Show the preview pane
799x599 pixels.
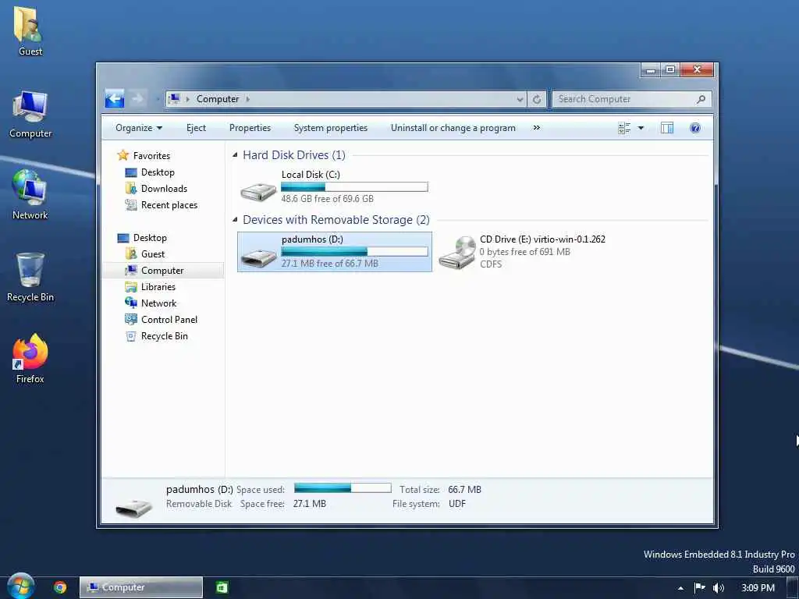(x=667, y=128)
